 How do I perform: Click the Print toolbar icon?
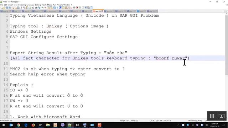(18, 7)
